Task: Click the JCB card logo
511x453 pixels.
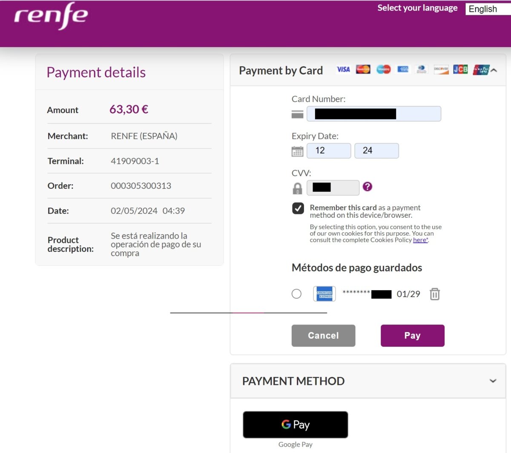Action: [x=460, y=69]
